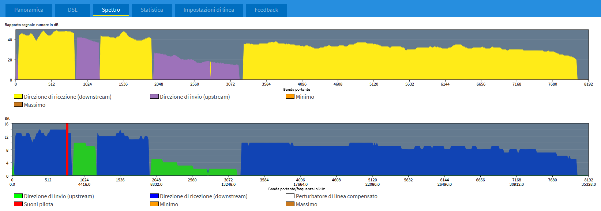The width and height of the screenshot is (601, 211).
Task: Click brown Massimo swatch in SNR legend
Action: click(x=18, y=105)
